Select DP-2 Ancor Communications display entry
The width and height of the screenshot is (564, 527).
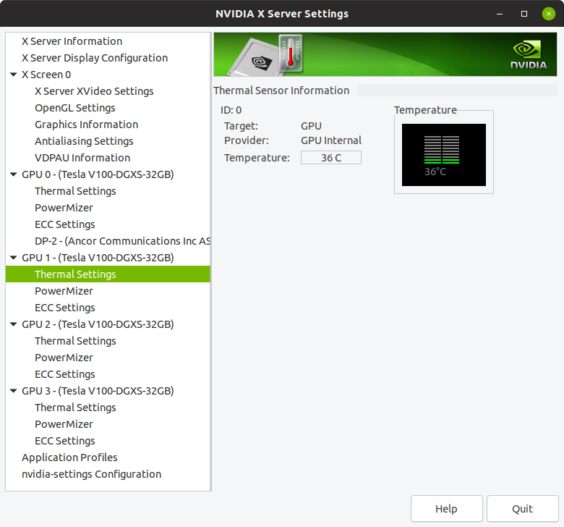click(x=121, y=241)
